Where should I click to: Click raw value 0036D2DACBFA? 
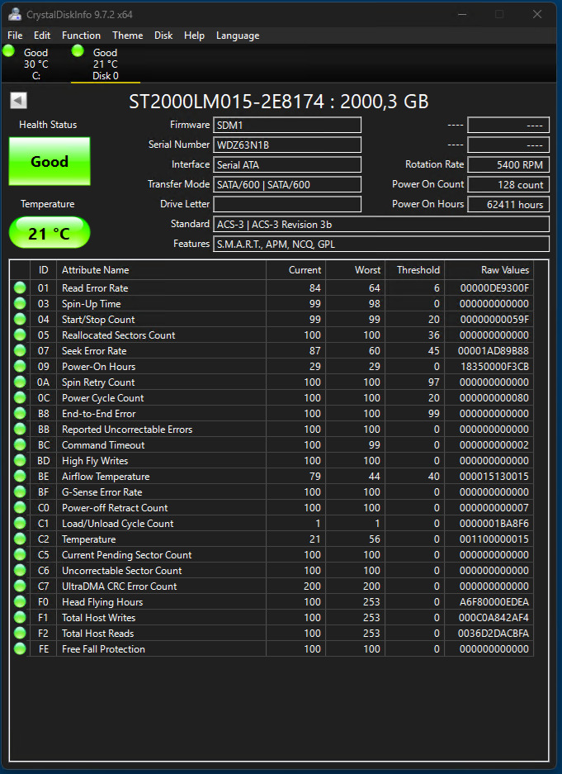pos(494,634)
